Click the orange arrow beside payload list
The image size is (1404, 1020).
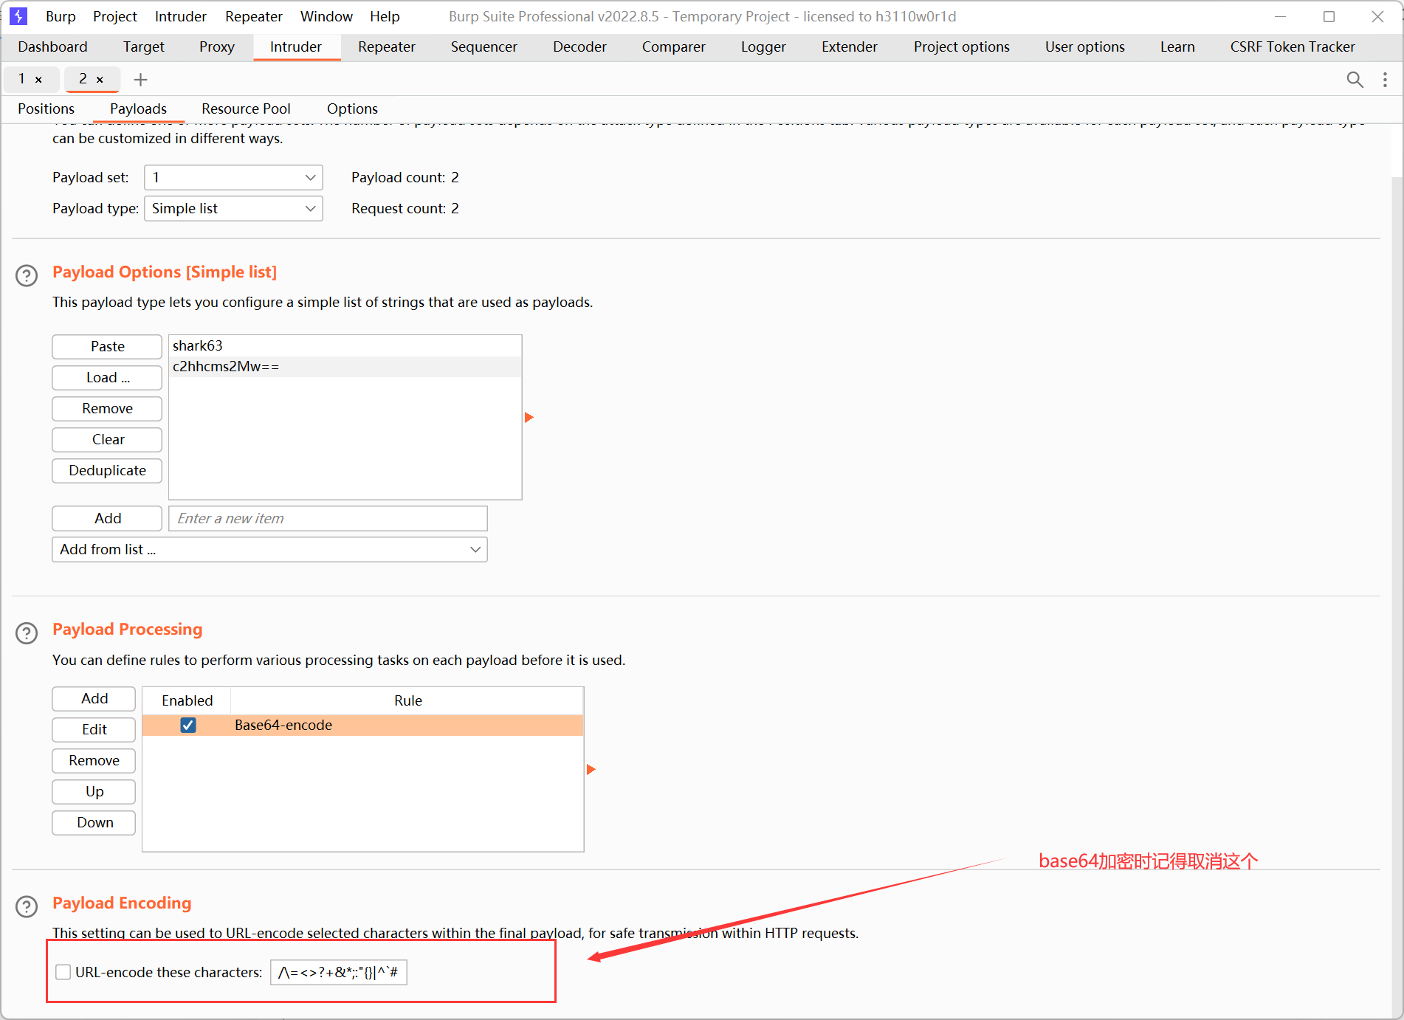pyautogui.click(x=529, y=417)
